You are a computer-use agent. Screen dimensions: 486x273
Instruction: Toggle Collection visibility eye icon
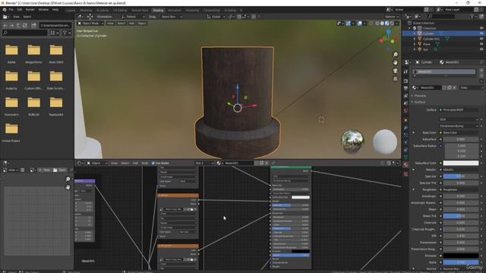point(481,28)
